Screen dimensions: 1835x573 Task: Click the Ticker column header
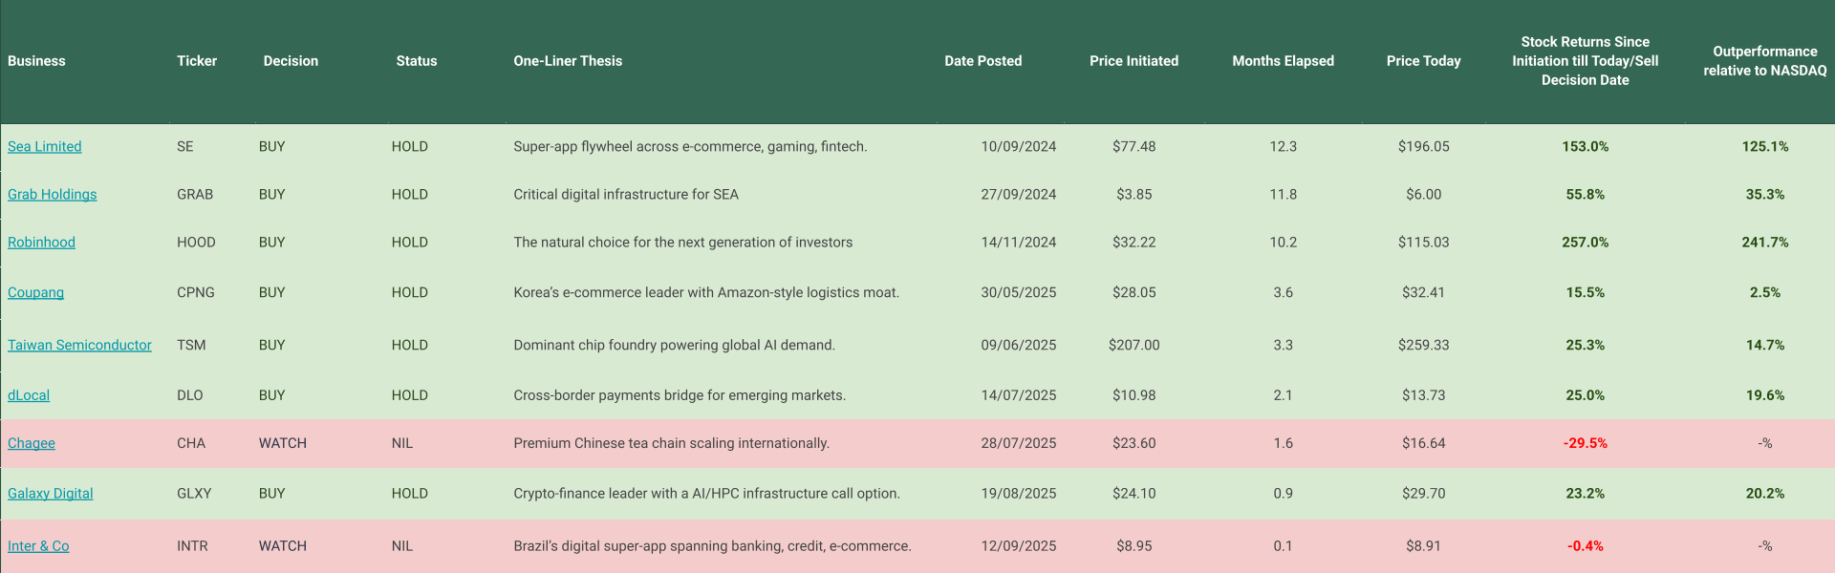coord(197,61)
